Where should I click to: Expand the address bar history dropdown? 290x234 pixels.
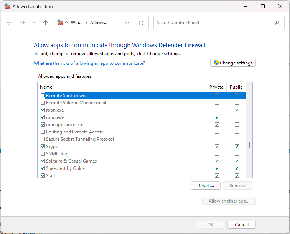(127, 23)
